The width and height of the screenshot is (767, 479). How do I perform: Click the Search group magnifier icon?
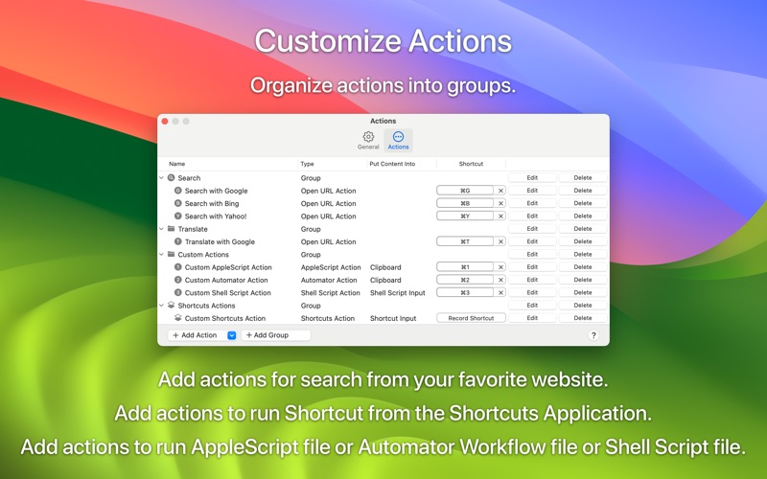point(171,177)
